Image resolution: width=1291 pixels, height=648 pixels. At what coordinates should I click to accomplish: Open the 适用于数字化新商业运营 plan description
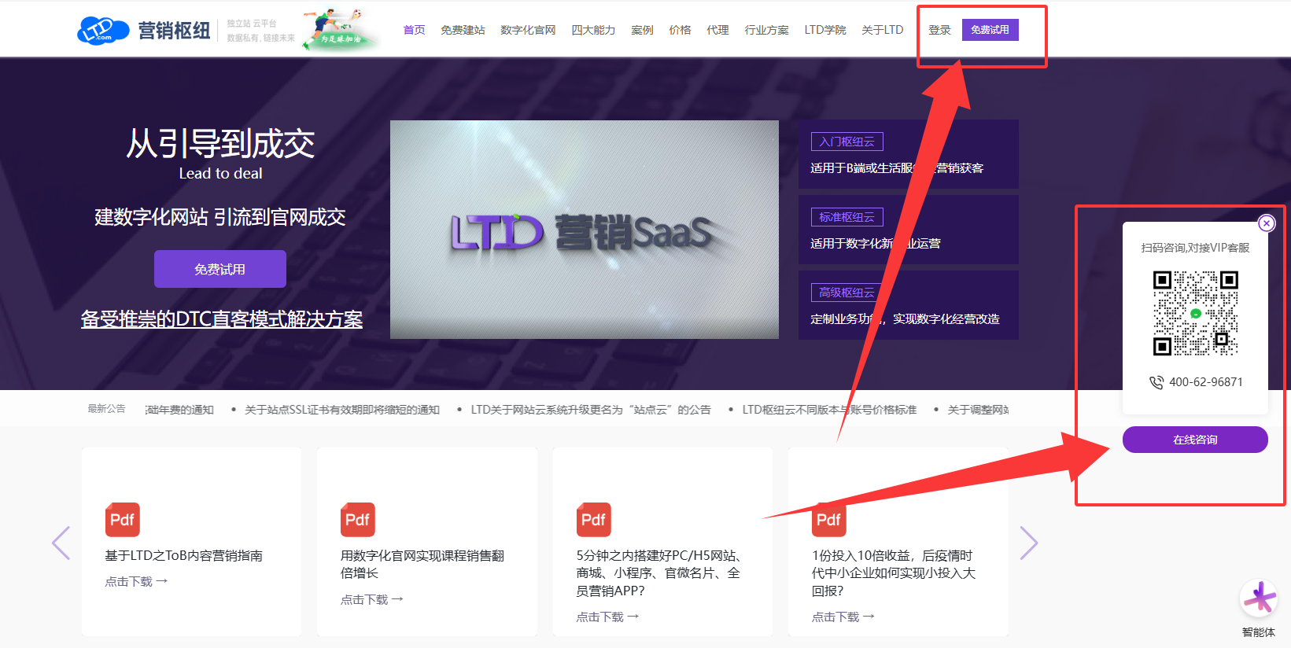[876, 244]
